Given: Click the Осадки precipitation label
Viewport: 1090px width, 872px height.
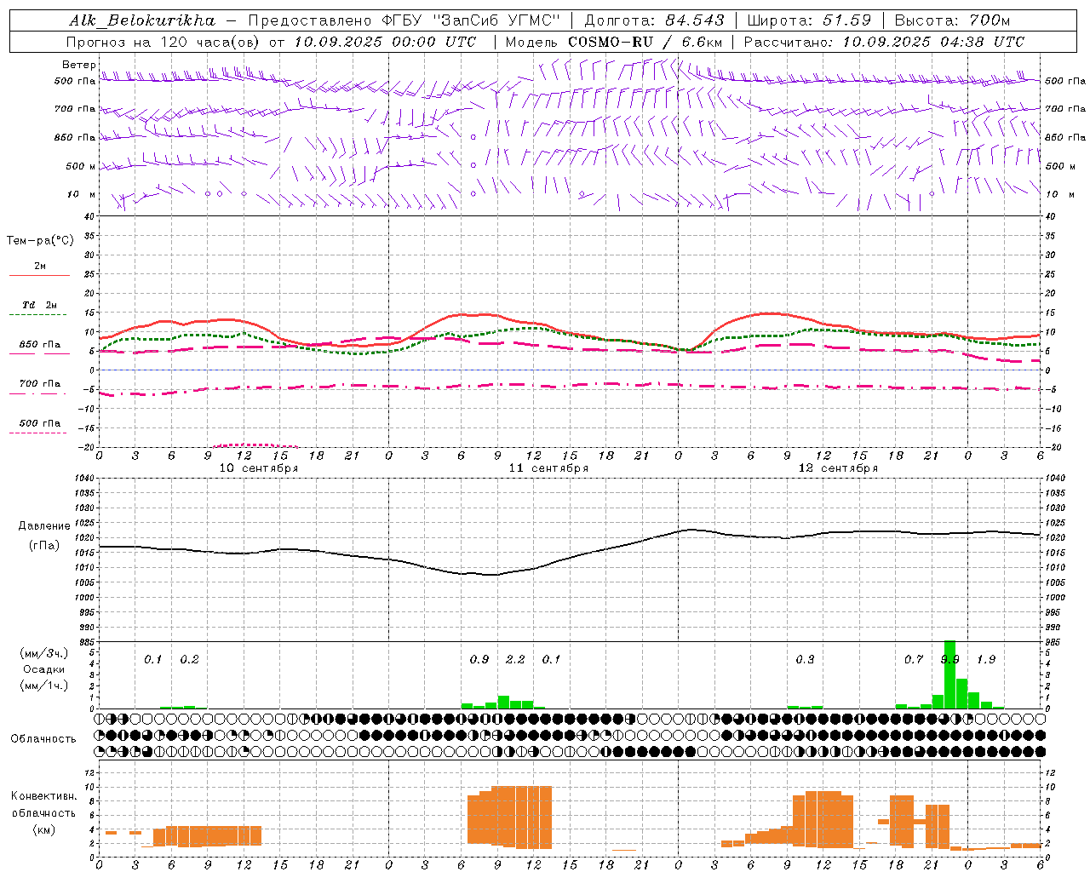Looking at the screenshot, I should (x=43, y=669).
